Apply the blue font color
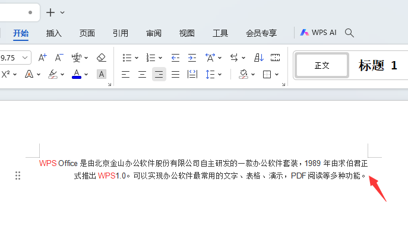The width and height of the screenshot is (408, 239). point(77,75)
